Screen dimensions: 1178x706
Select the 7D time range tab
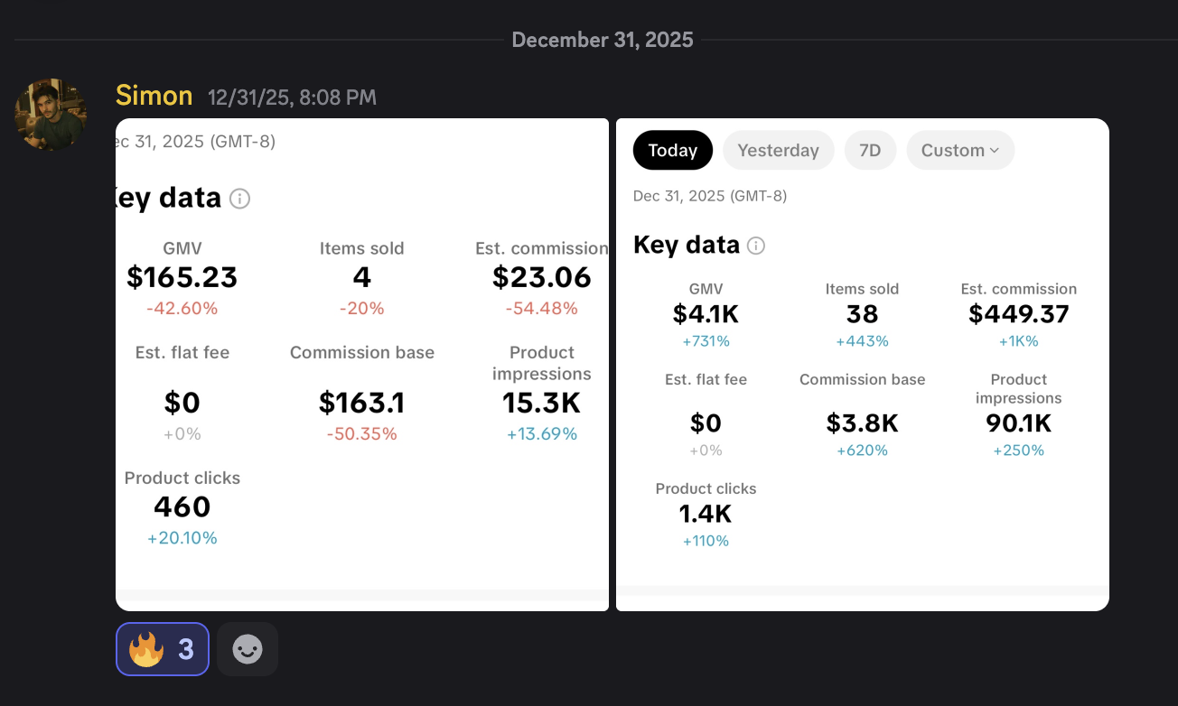click(870, 150)
